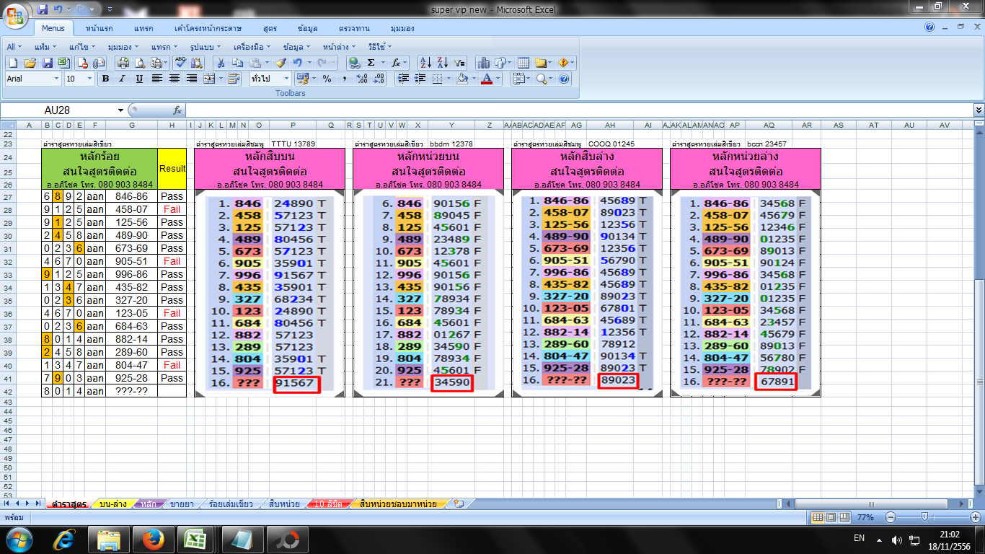Open the สูตร ribbon tab
985x554 pixels.
(x=270, y=28)
